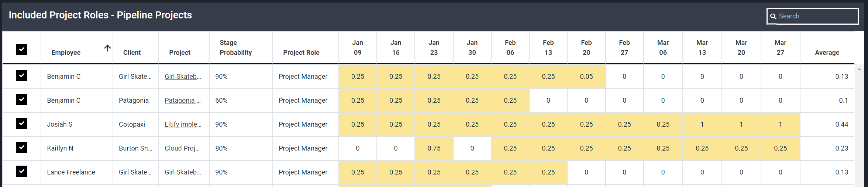Select the Burton Sn... client cell
Viewport: 868px width, 187px height.
click(x=136, y=148)
